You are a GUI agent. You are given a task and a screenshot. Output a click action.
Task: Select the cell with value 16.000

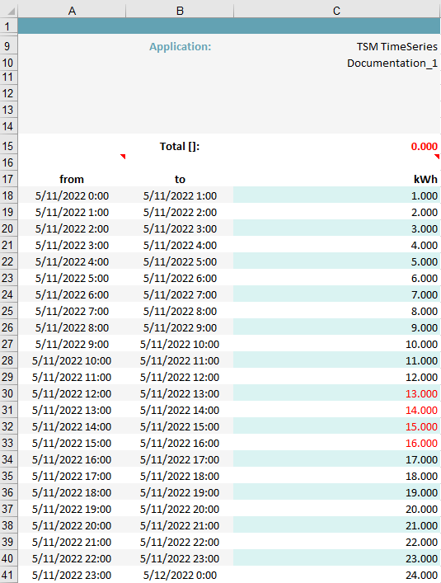(x=337, y=443)
